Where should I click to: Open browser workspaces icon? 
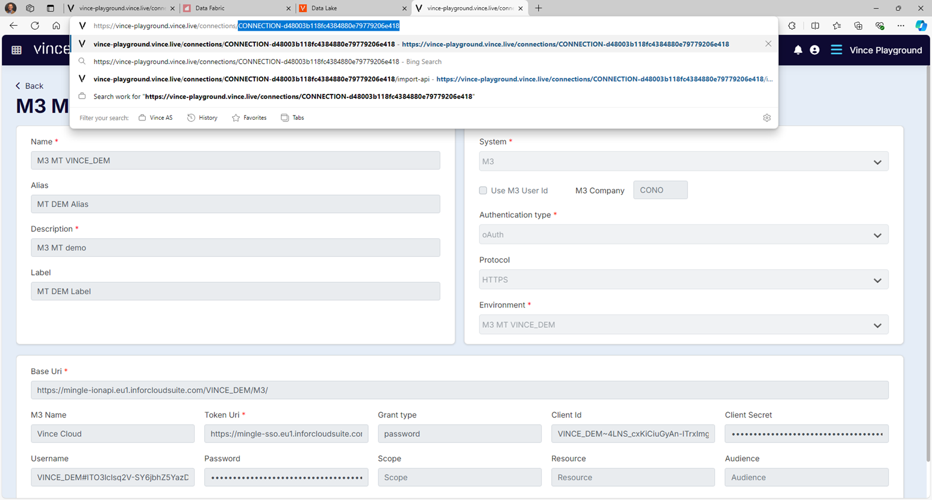pyautogui.click(x=30, y=8)
